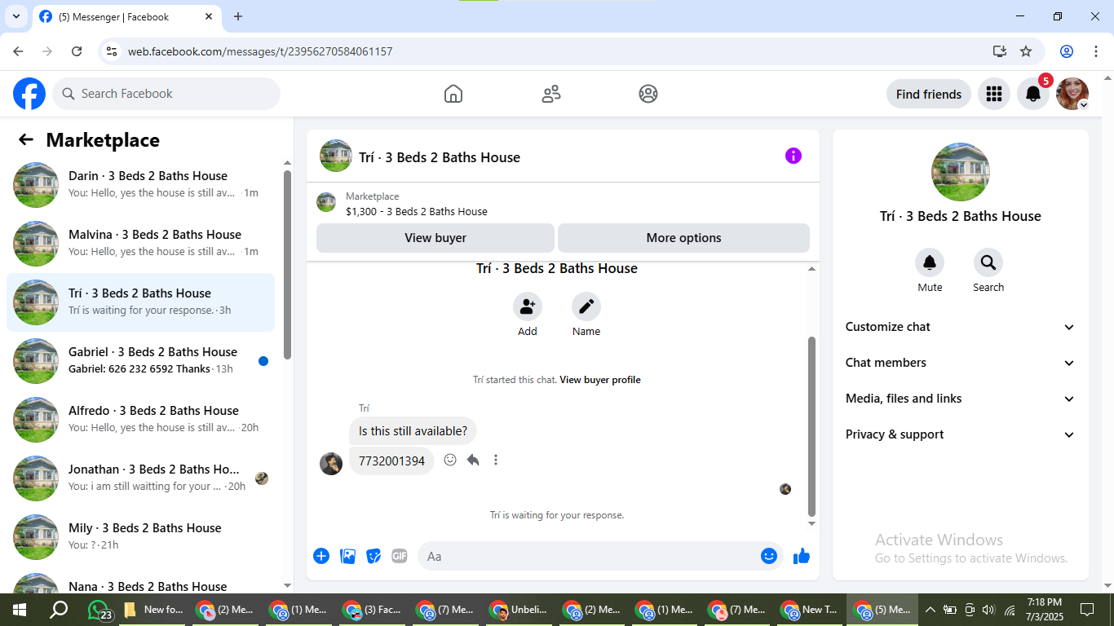This screenshot has width=1114, height=626.
Task: Open Chrome tab search dropdown arrow
Action: (15, 16)
